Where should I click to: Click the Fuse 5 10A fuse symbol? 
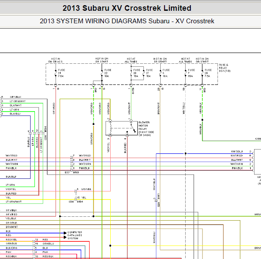(160, 73)
